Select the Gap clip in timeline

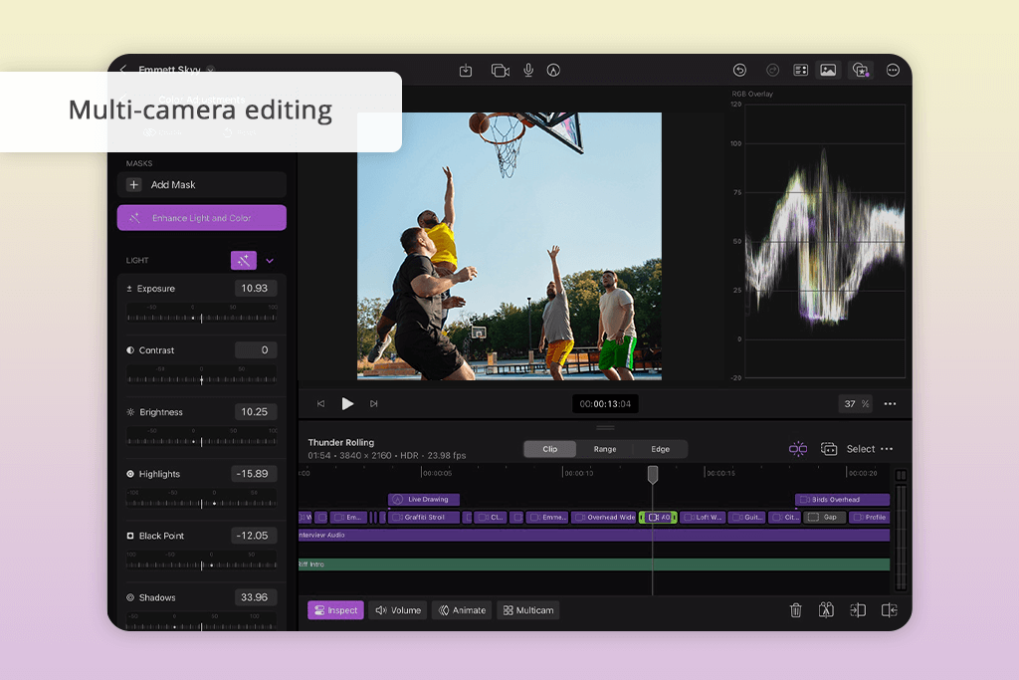click(825, 518)
